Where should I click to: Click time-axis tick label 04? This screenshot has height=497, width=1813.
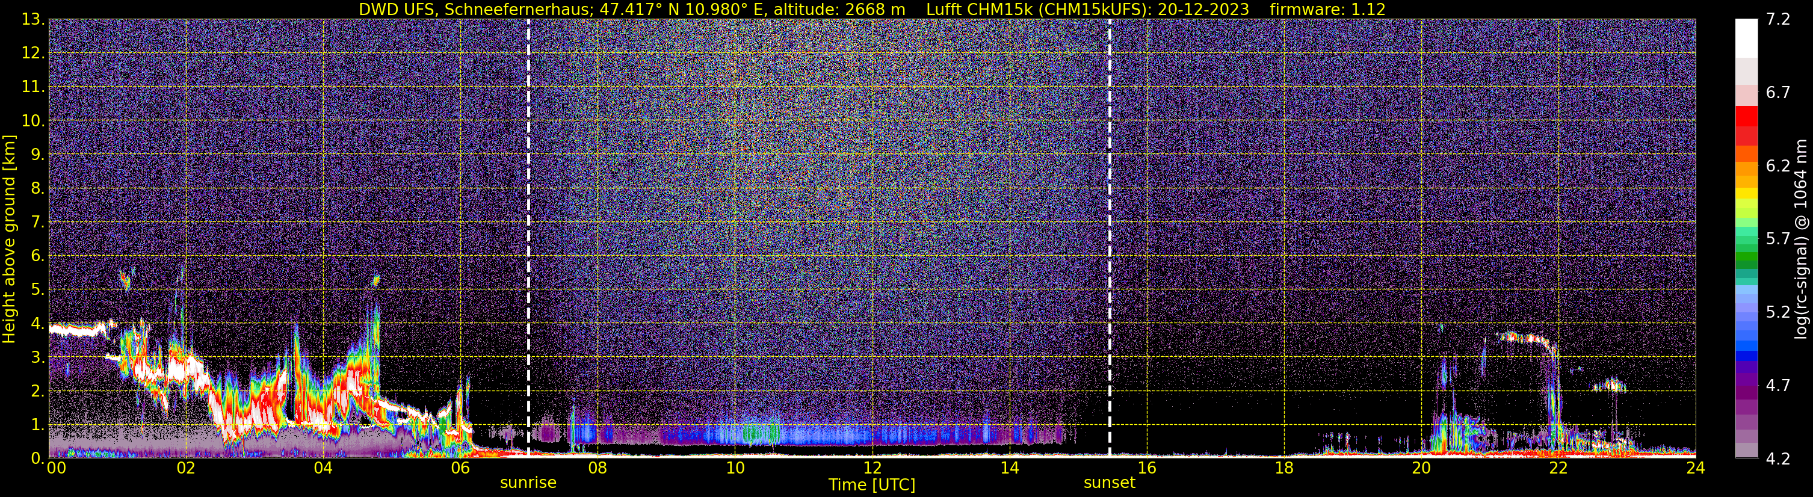[323, 469]
